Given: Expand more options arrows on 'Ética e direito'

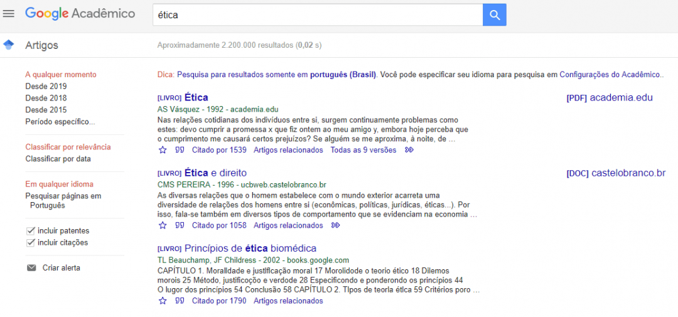Looking at the screenshot, I should [x=335, y=225].
